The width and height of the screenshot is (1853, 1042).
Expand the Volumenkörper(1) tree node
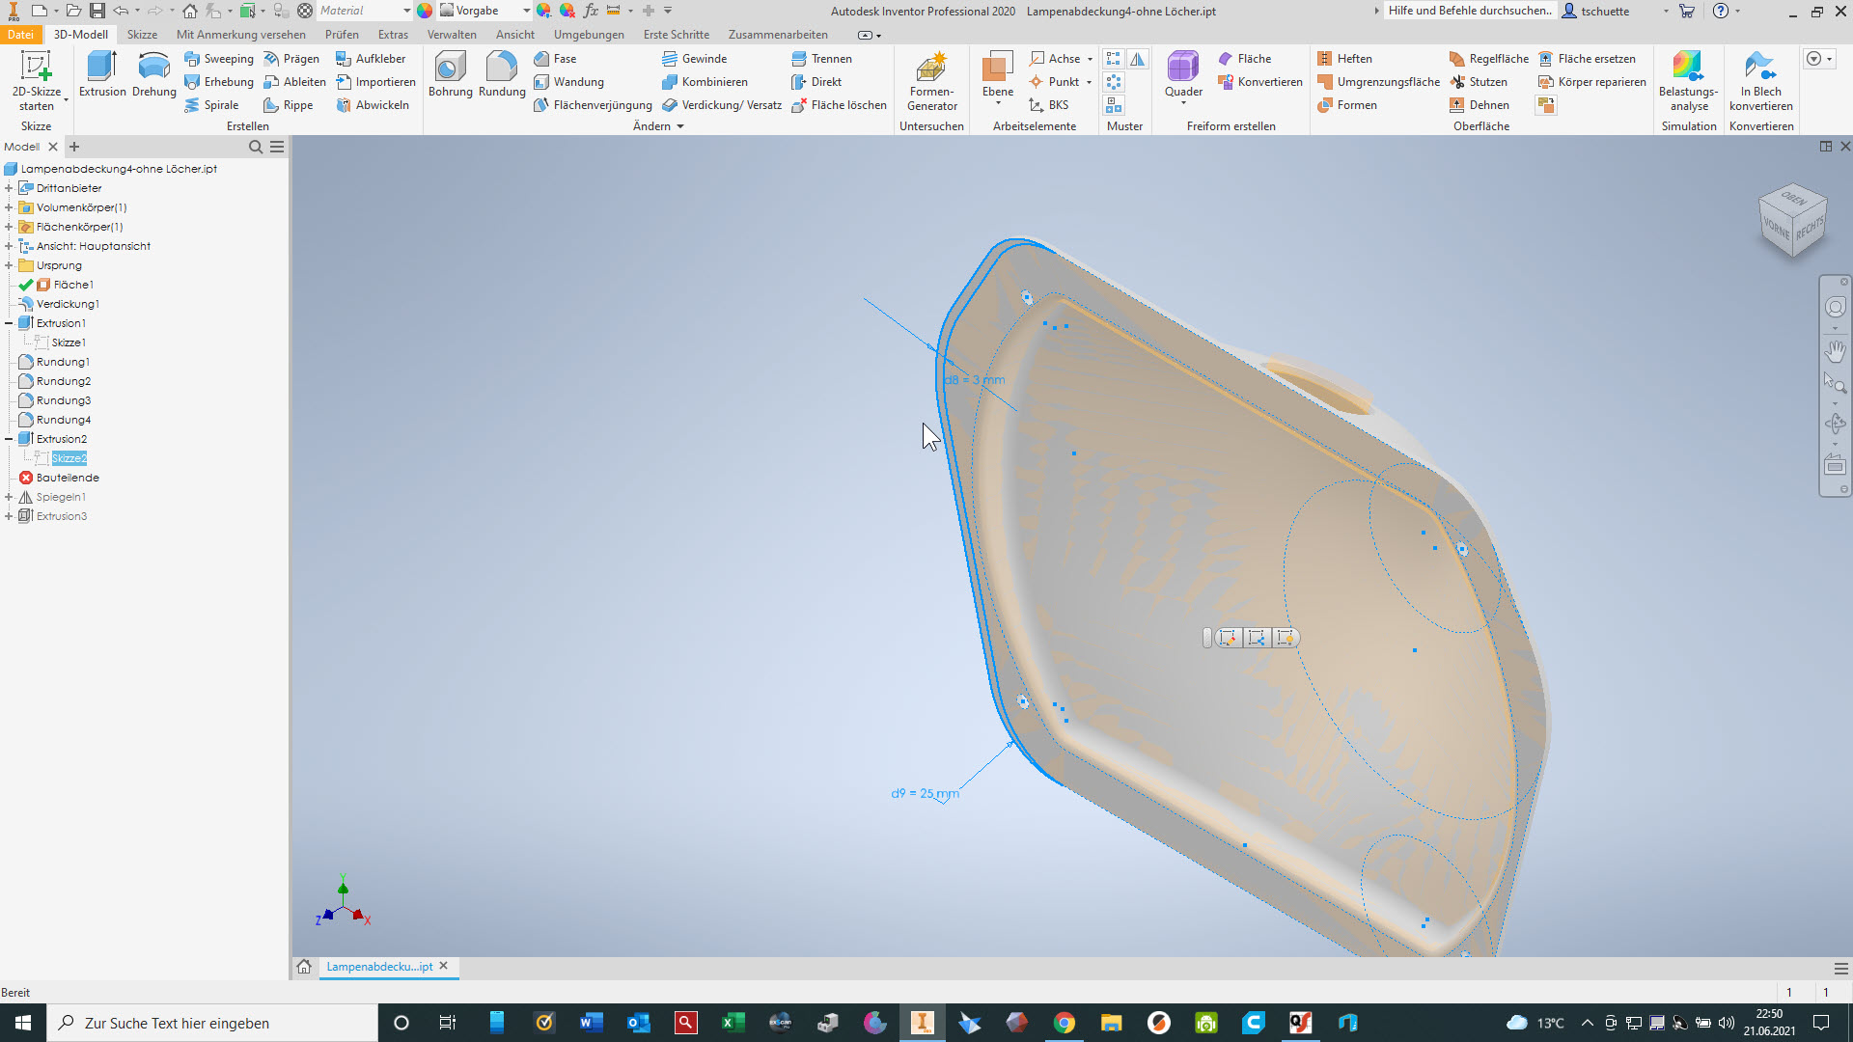click(x=9, y=207)
